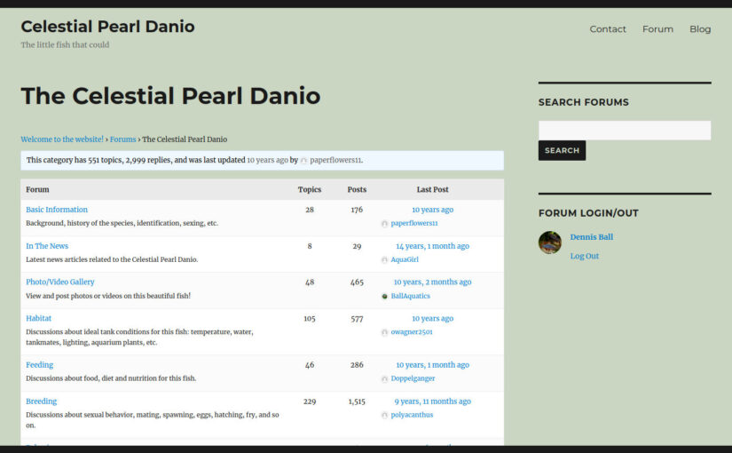Open '14 years, 1 month ago' last post
The image size is (732, 453).
(x=432, y=246)
